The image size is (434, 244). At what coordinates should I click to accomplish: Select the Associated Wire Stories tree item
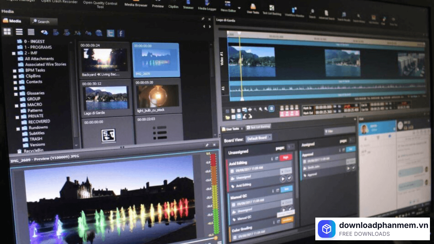46,64
